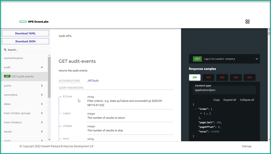Click Collapse all in response sample
Viewport: 271px width, 154px height.
coord(247,100)
